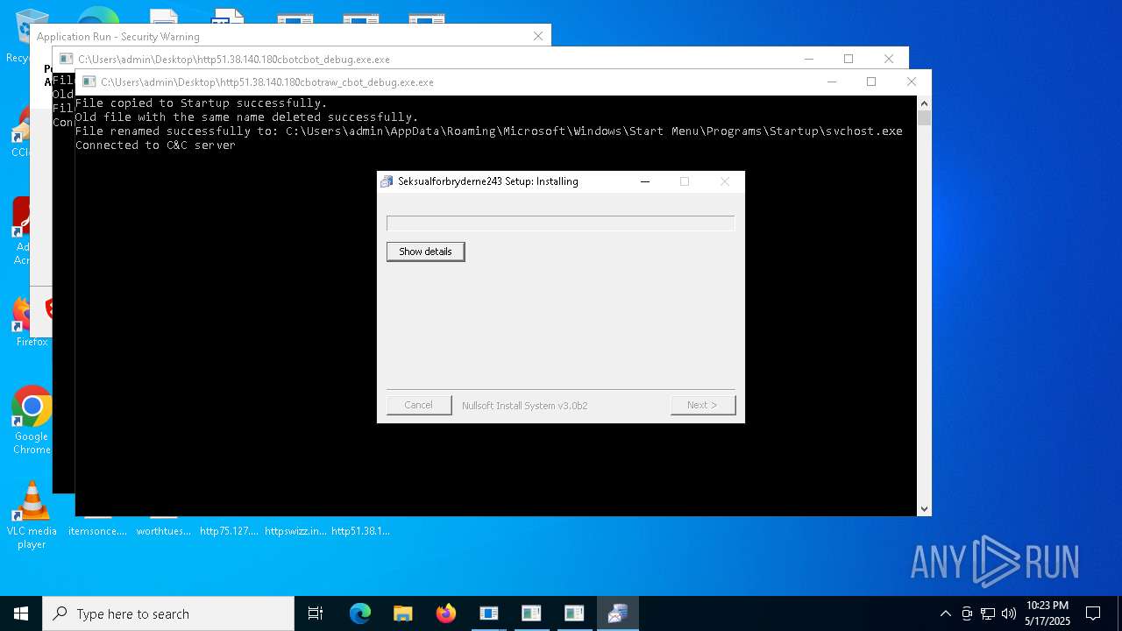The image size is (1122, 631).
Task: Click the disabled Cancel button in Setup
Action: click(418, 405)
